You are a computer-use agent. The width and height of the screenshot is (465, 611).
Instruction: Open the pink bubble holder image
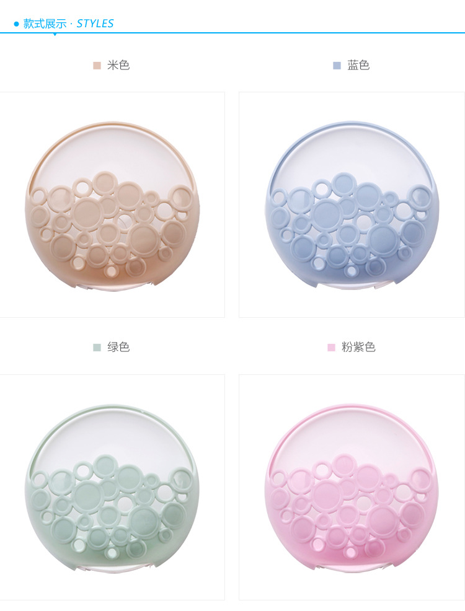point(352,488)
